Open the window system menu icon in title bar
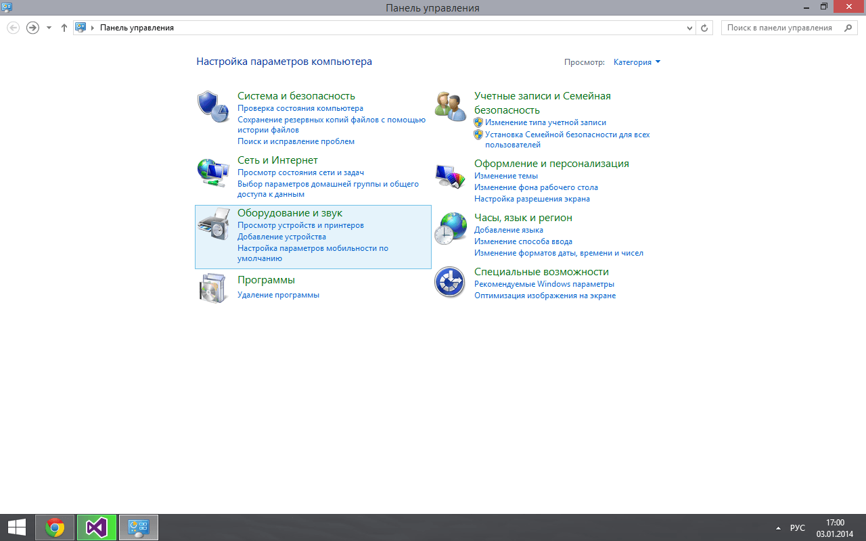This screenshot has width=866, height=541. tap(7, 7)
